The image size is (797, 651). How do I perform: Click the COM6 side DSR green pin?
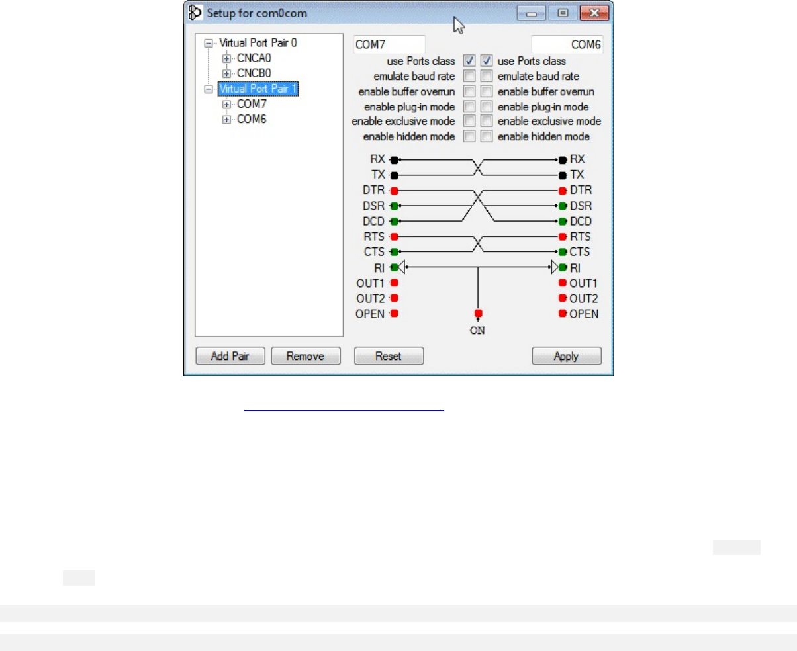click(x=563, y=206)
